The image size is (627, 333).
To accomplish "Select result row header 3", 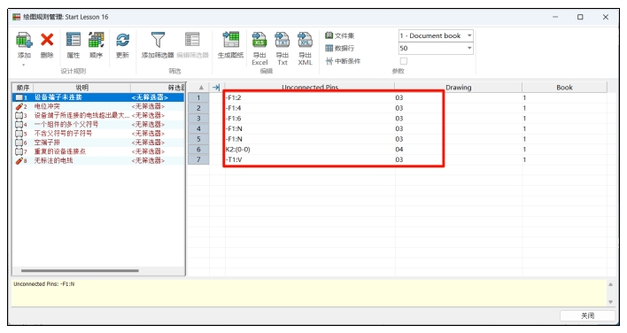I will click(x=198, y=119).
